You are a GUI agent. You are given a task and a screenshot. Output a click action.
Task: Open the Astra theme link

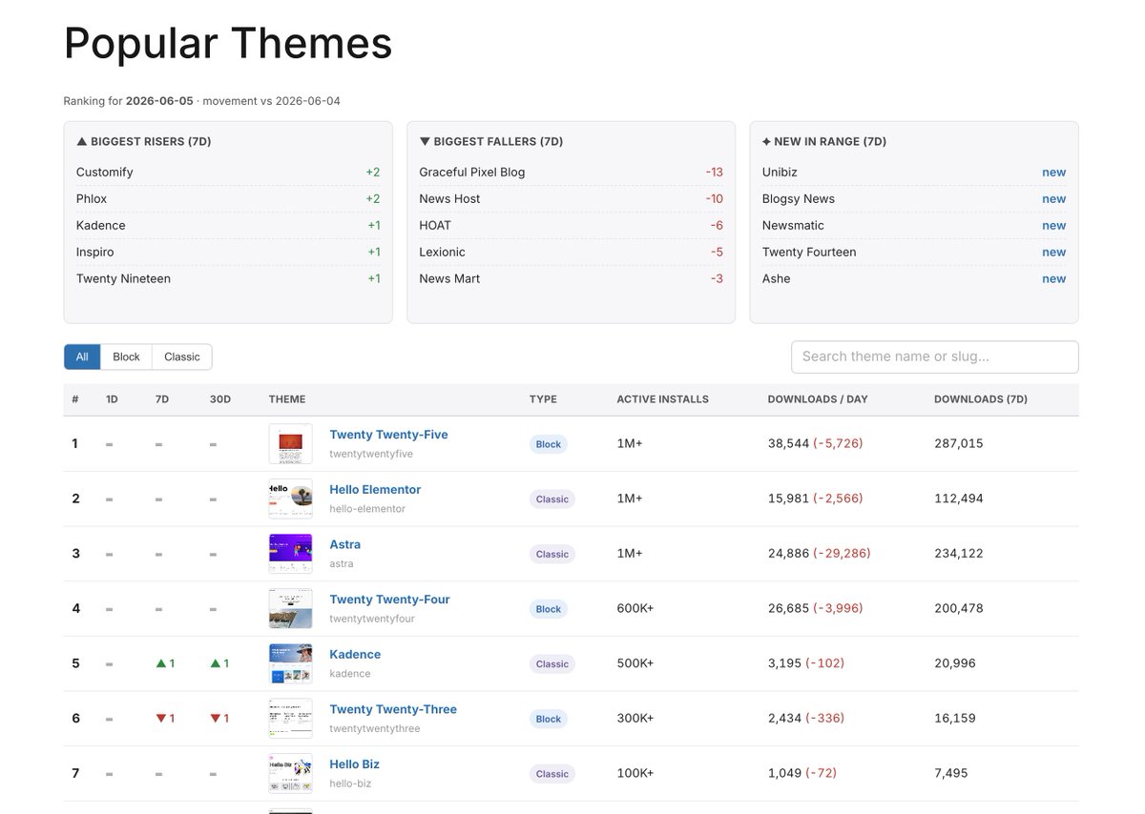[x=345, y=544]
